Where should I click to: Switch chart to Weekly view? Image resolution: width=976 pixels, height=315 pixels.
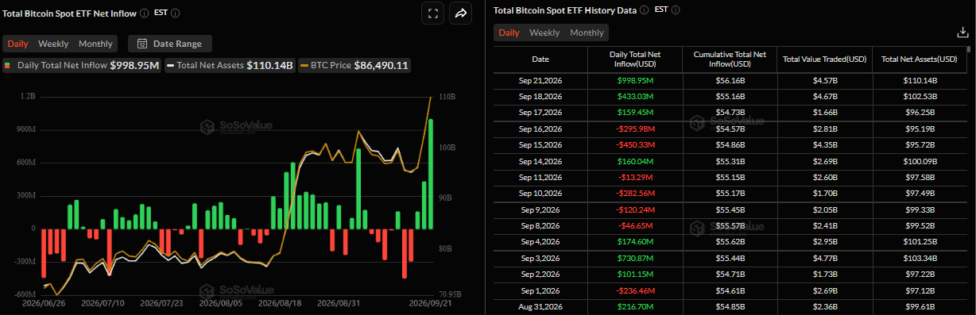(x=53, y=44)
